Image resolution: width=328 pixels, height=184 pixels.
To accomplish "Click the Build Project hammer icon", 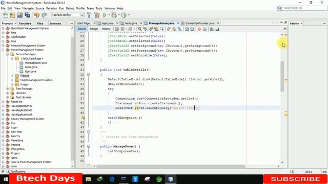I will click(x=89, y=15).
